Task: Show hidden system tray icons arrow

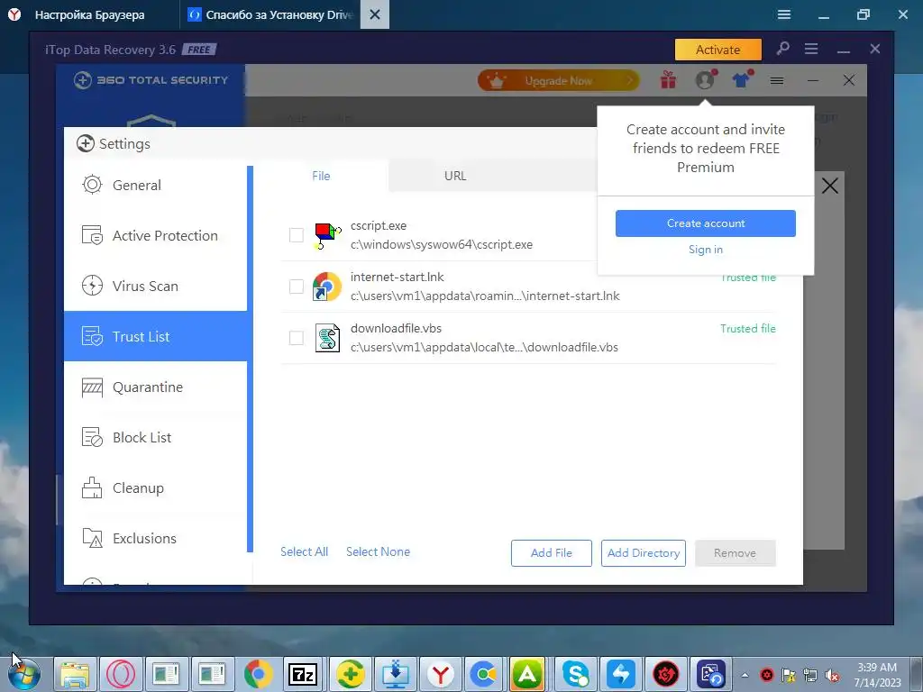Action: (x=745, y=675)
